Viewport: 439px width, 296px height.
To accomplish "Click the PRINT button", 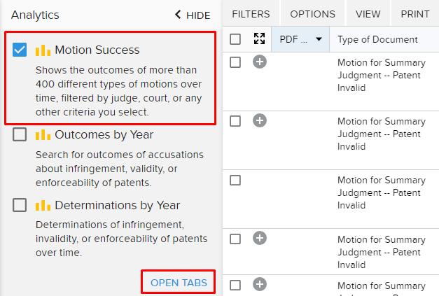I will coord(415,14).
